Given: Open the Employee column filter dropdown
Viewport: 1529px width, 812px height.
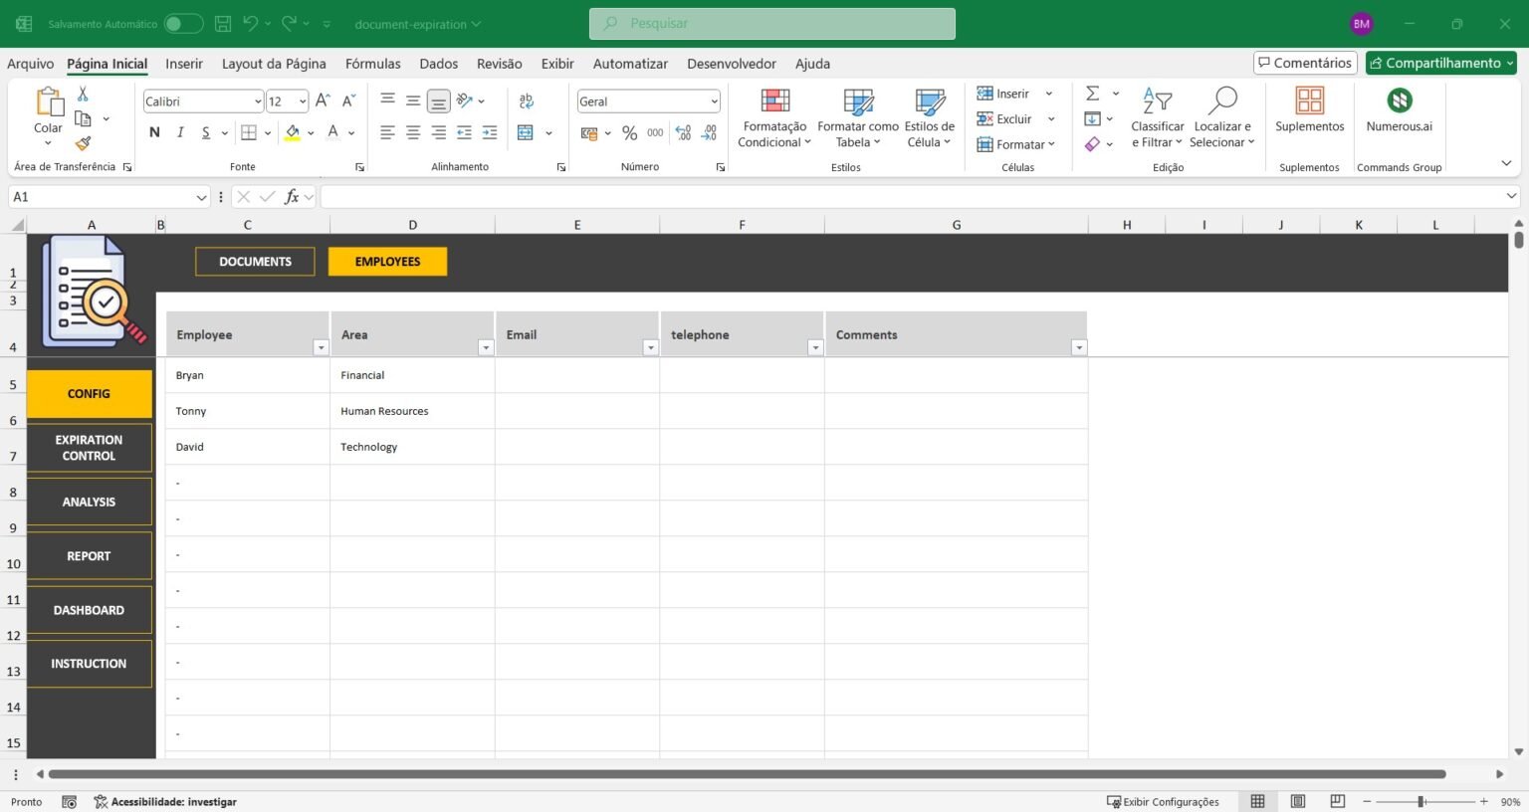Looking at the screenshot, I should (321, 347).
